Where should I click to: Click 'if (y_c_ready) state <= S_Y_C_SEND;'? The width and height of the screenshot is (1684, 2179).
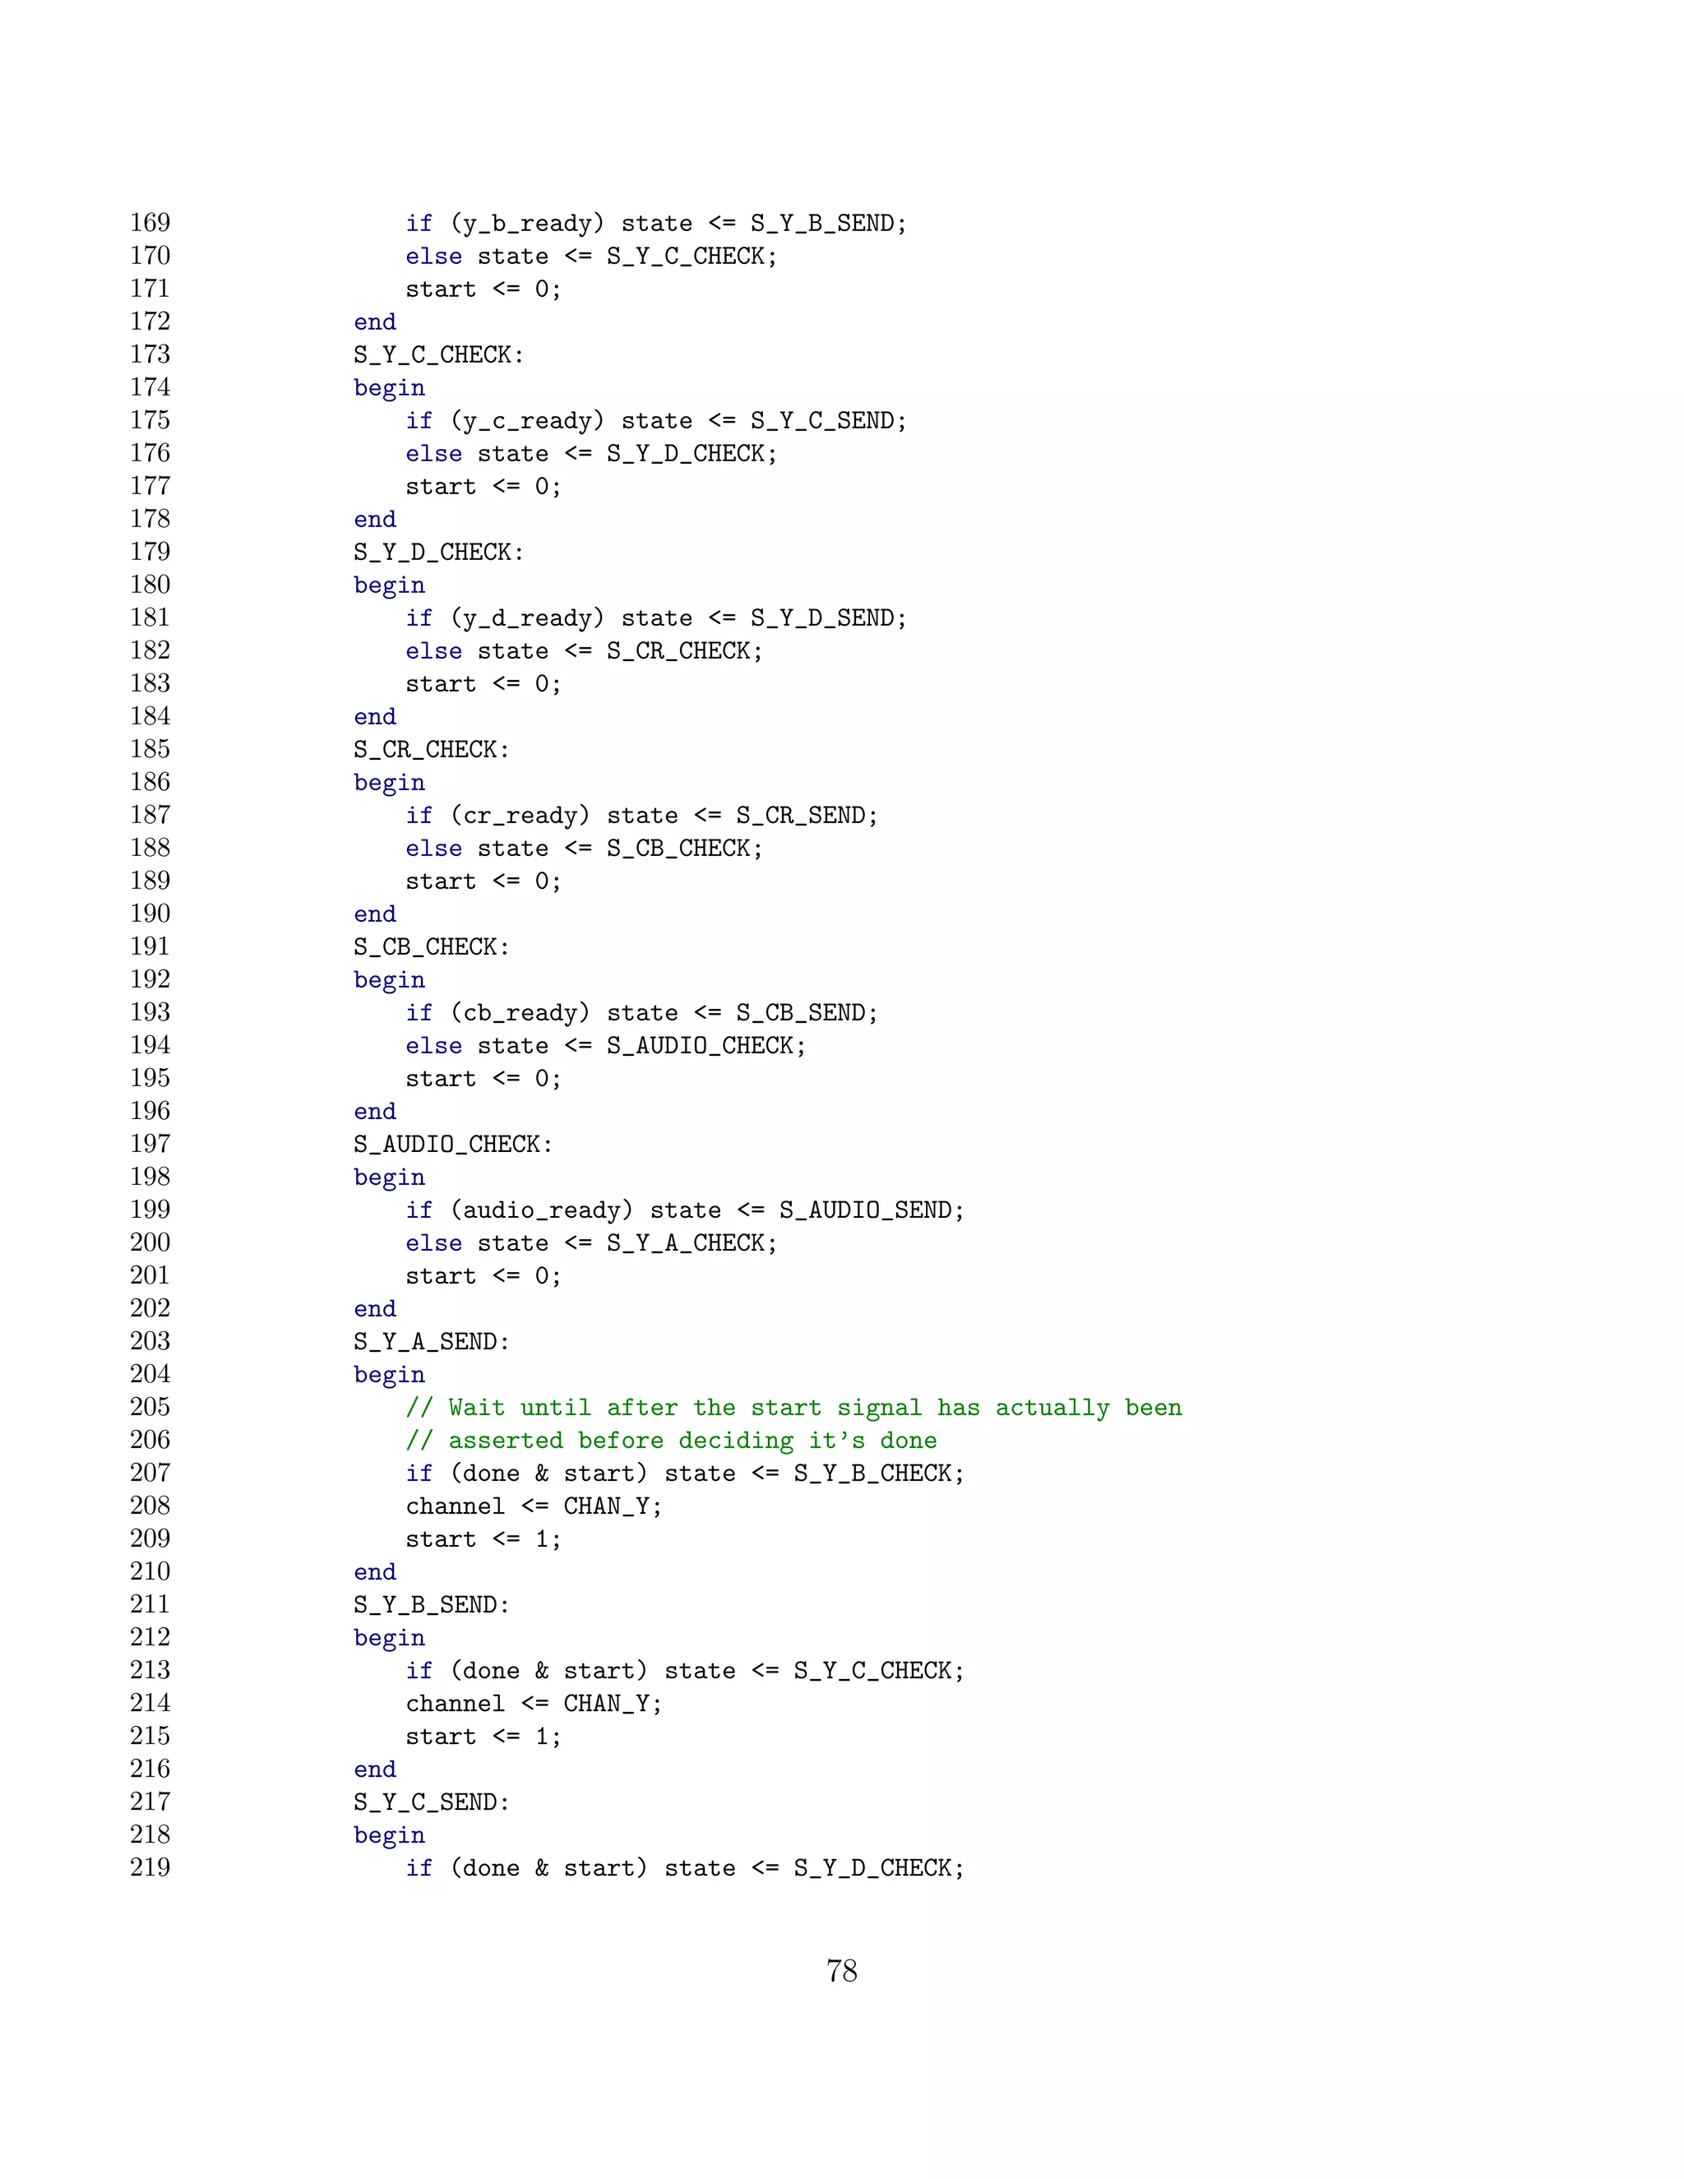(x=656, y=421)
